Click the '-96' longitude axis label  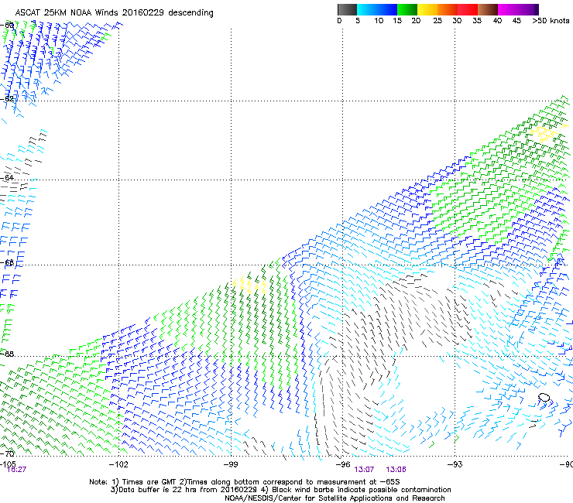pyautogui.click(x=343, y=464)
